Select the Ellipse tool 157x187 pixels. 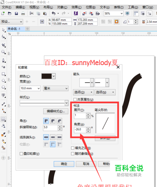coord(3,81)
